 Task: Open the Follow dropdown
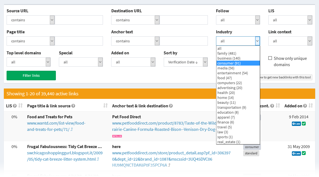238,20
